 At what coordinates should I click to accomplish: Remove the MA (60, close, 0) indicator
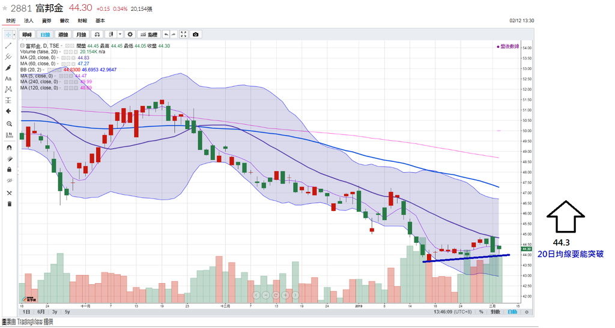point(73,64)
